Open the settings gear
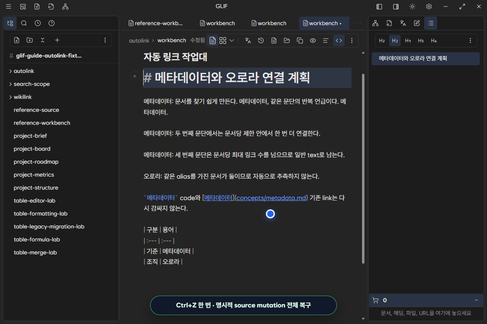487x324 pixels. pos(429,6)
